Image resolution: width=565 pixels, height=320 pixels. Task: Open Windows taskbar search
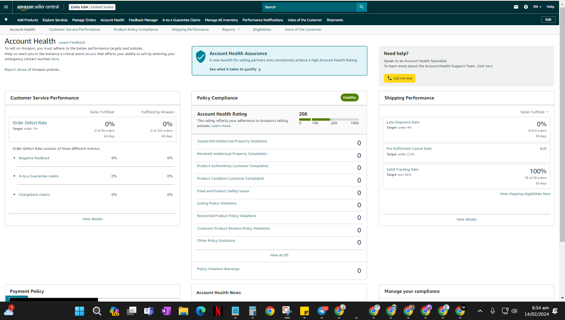click(97, 311)
